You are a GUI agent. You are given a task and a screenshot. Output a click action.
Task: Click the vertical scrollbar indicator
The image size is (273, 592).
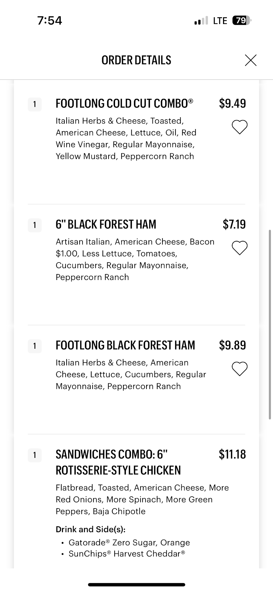click(x=270, y=324)
